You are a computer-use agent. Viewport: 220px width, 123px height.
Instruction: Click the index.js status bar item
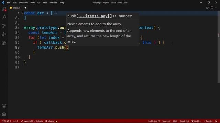tap(38, 121)
